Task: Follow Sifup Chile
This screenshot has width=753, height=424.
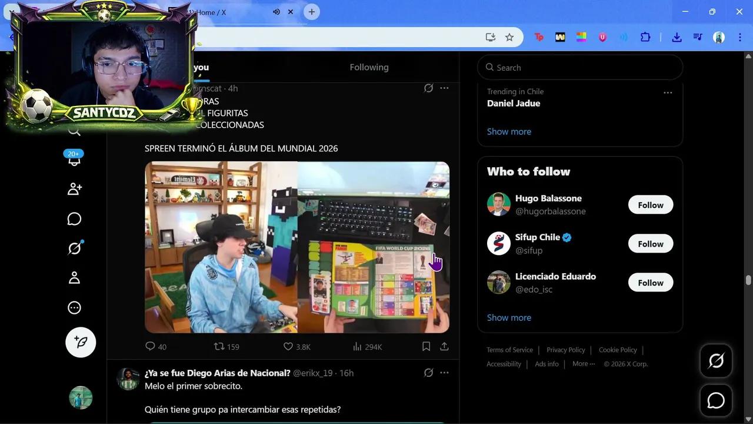Action: pyautogui.click(x=651, y=244)
